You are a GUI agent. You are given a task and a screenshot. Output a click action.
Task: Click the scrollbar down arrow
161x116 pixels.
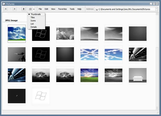point(157,108)
